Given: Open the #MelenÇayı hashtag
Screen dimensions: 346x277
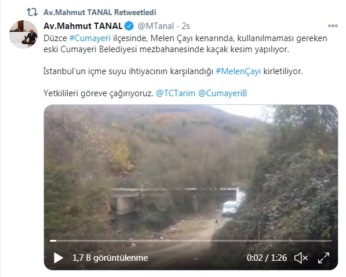Looking at the screenshot, I should [x=238, y=71].
